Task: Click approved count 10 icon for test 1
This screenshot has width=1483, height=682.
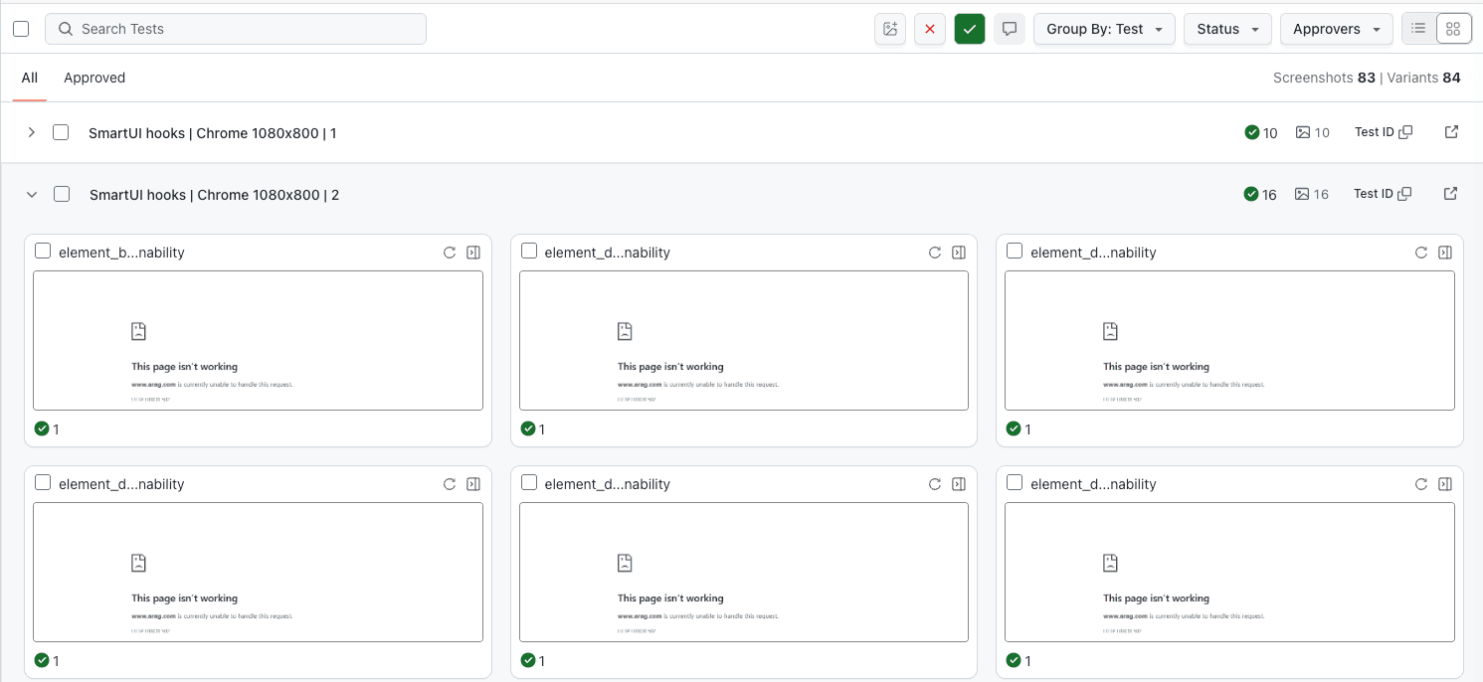Action: (1252, 132)
